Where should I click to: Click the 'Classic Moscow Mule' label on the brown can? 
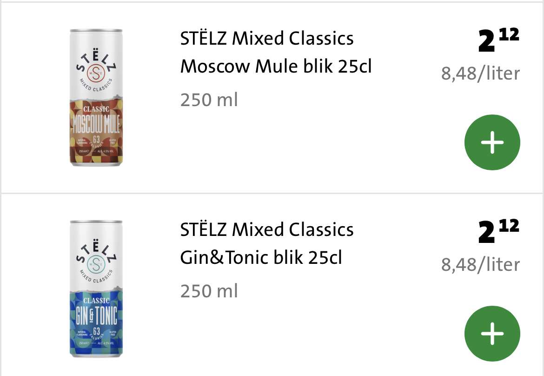[x=96, y=120]
